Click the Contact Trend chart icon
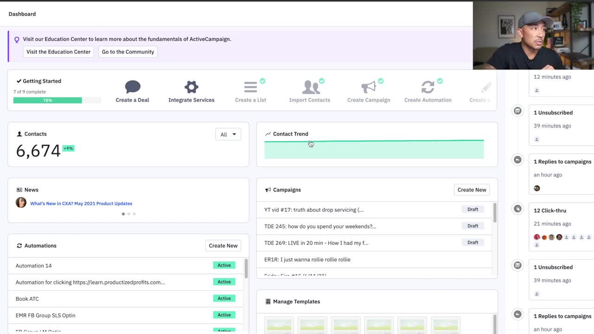Viewport: 594px width, 334px height. (x=268, y=134)
